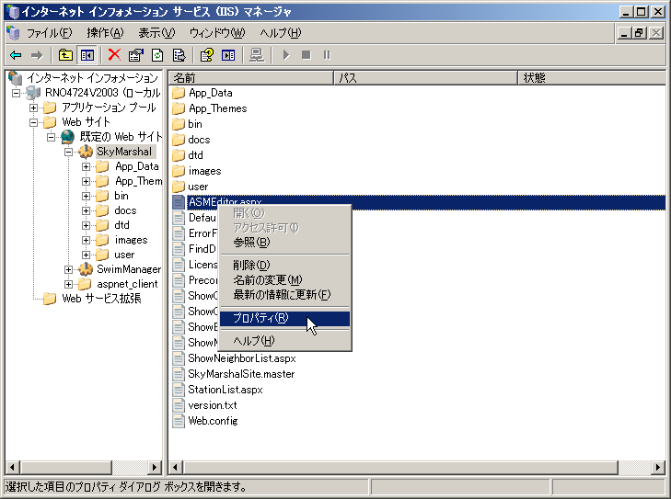Expand the aspnet_client tree node
This screenshot has width=671, height=499.
pos(68,284)
